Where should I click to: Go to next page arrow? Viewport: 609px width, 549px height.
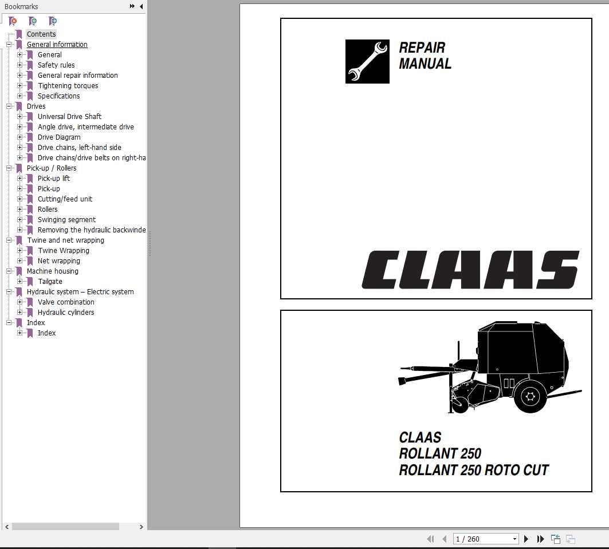coord(527,539)
